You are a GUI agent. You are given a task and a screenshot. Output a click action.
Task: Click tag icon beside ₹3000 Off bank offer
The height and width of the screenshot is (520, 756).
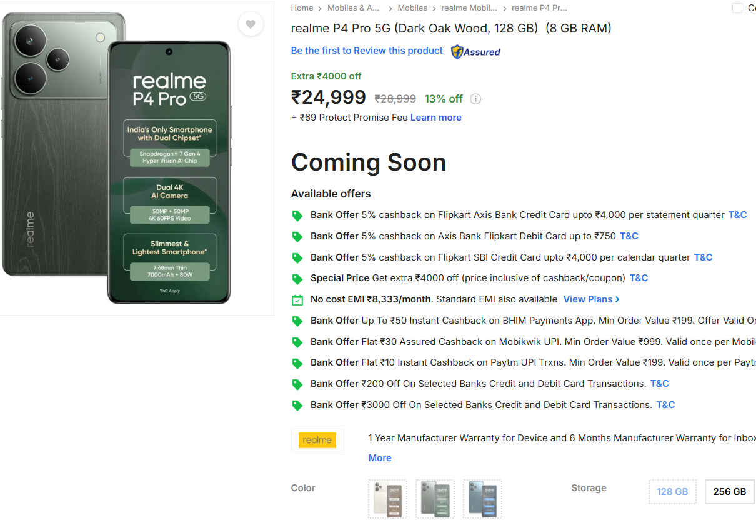tap(297, 406)
